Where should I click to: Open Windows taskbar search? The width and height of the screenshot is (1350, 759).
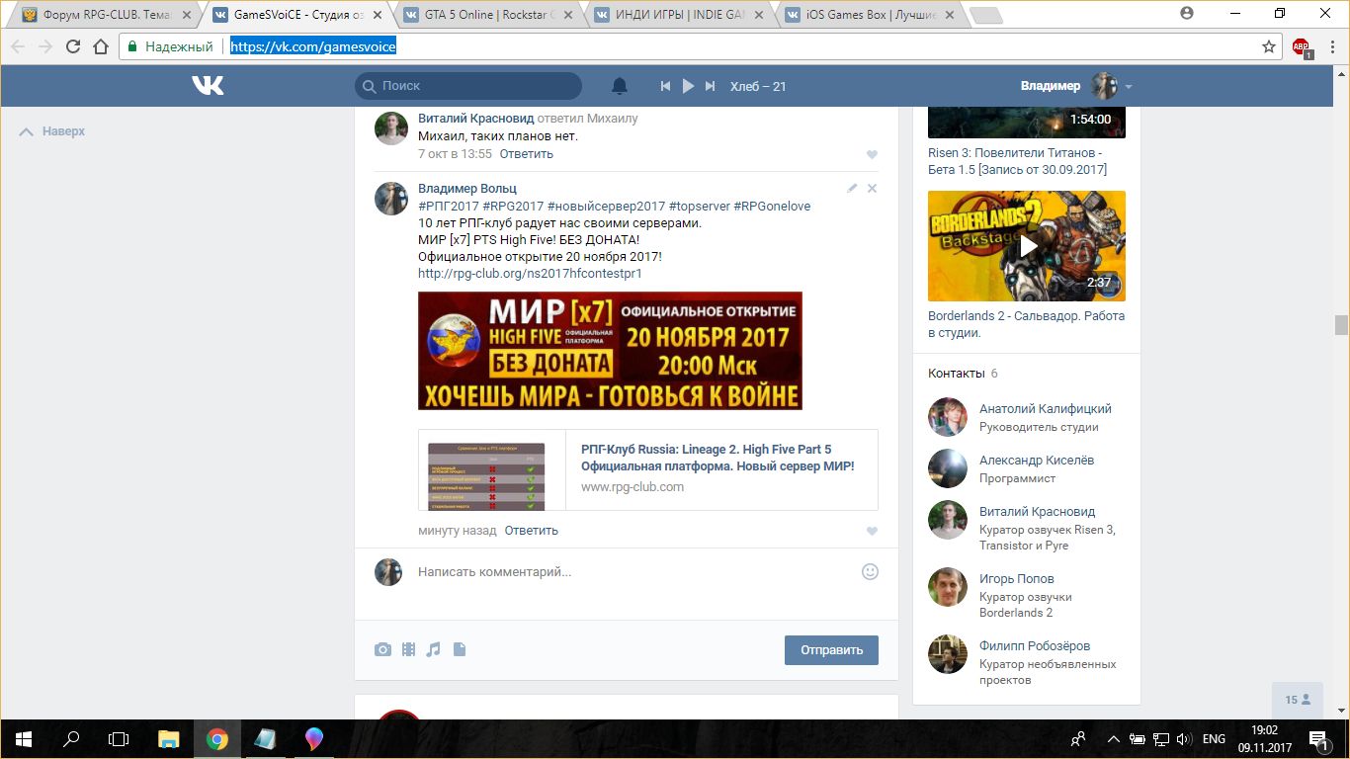pyautogui.click(x=71, y=738)
